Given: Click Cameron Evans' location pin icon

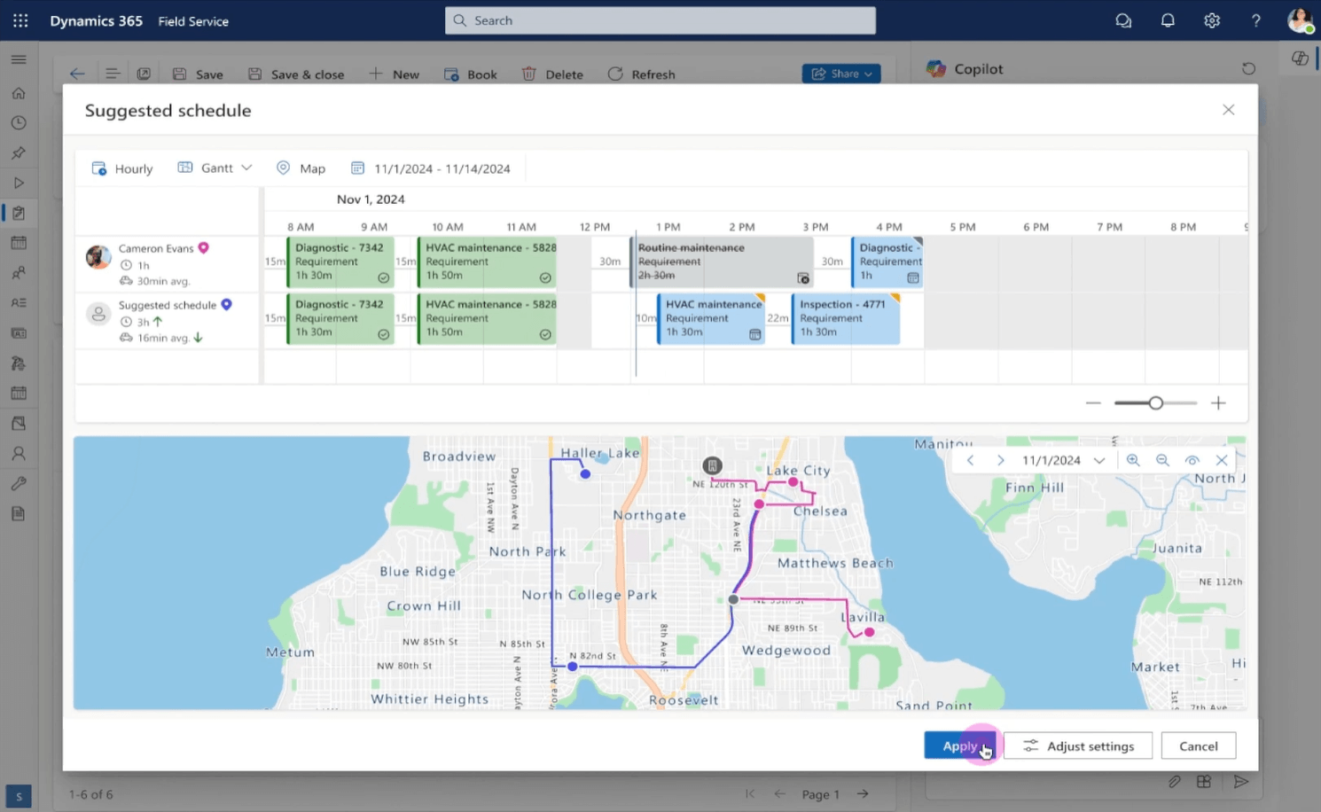Looking at the screenshot, I should [x=204, y=248].
